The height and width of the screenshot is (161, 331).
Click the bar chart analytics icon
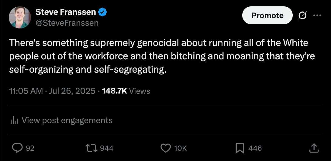pyautogui.click(x=15, y=120)
